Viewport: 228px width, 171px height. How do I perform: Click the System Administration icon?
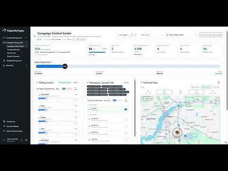point(4,131)
